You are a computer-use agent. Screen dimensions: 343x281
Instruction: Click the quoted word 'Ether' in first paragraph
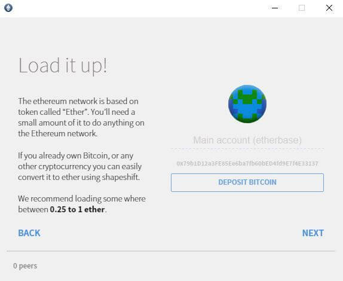tap(75, 112)
